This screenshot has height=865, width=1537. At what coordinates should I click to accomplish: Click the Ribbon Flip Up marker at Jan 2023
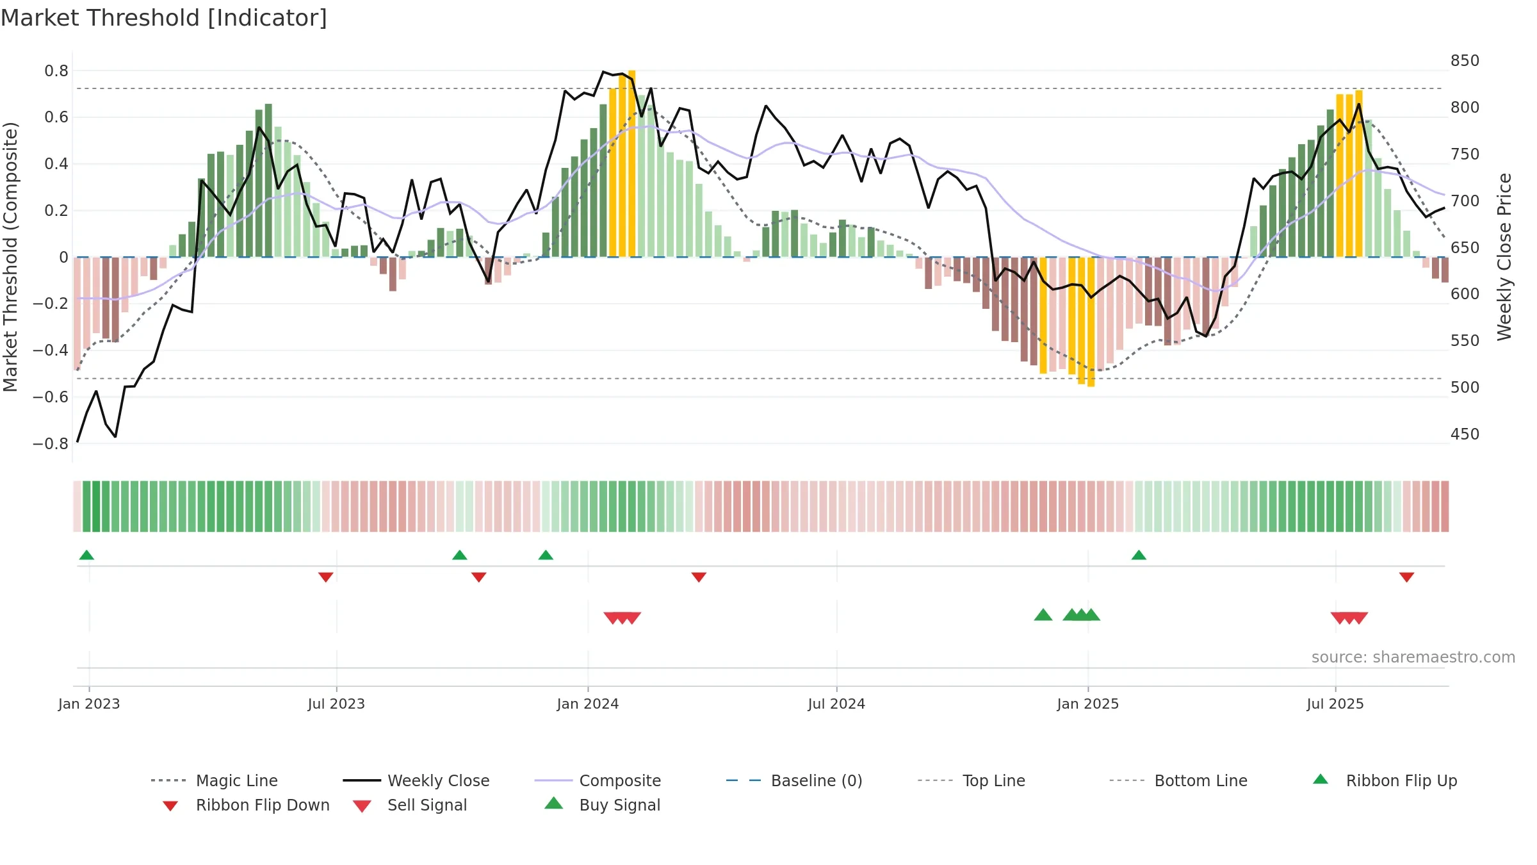[86, 555]
